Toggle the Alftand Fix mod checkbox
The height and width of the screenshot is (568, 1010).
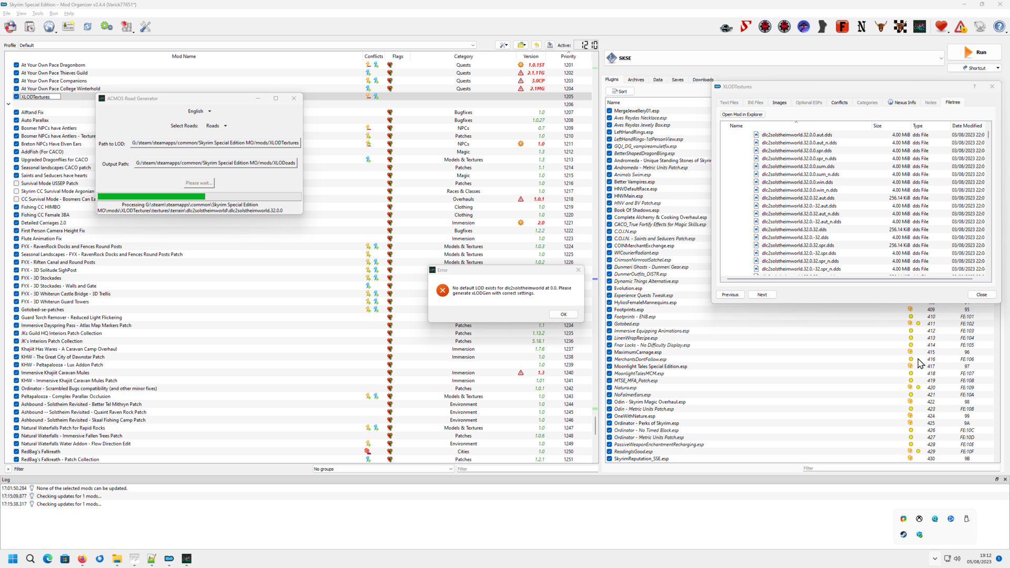[16, 113]
